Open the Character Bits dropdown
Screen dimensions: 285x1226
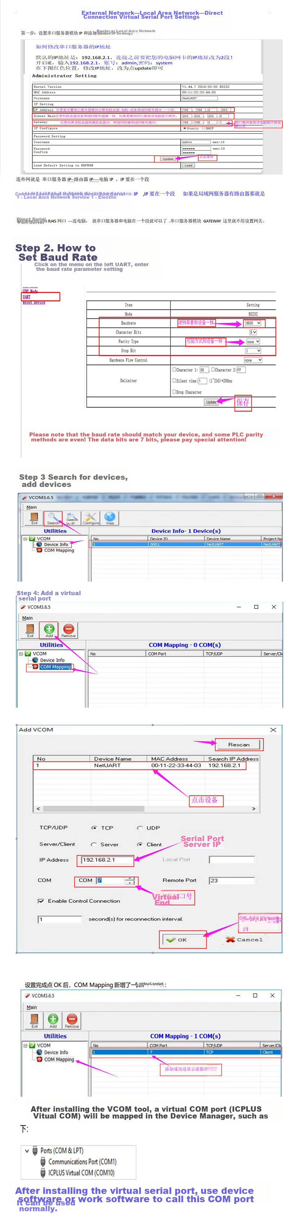coord(253,332)
